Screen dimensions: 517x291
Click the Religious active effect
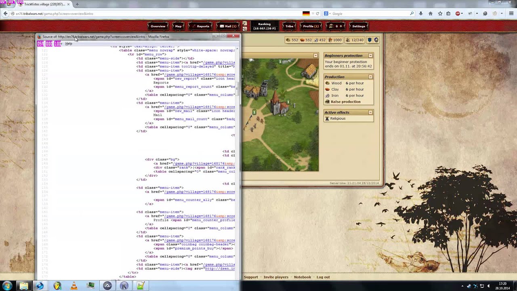(338, 118)
